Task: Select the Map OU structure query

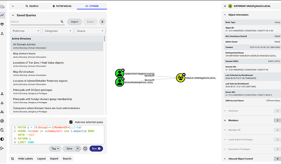Action: coord(57,73)
